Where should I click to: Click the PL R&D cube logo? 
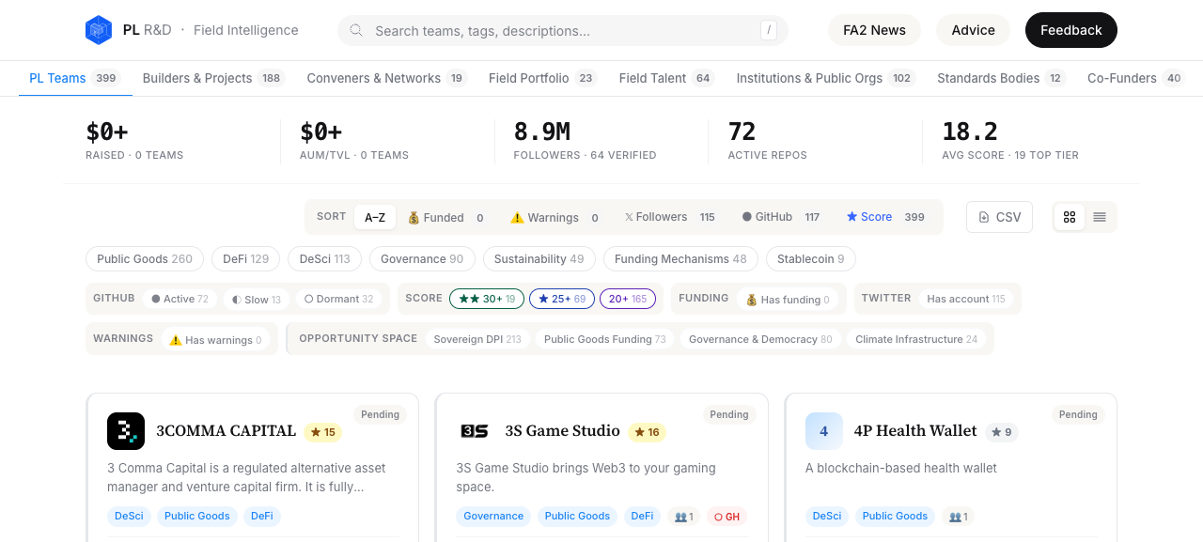(99, 30)
